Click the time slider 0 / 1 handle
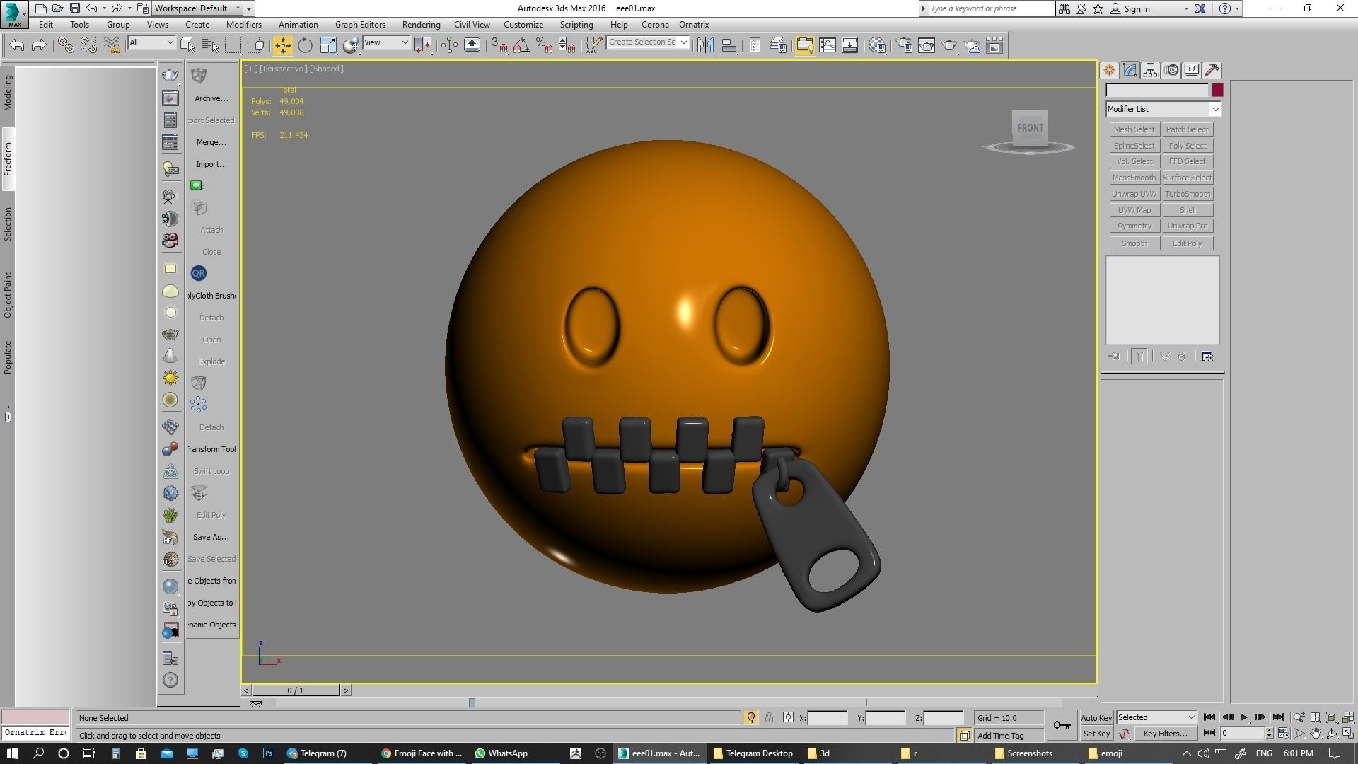 (x=296, y=690)
